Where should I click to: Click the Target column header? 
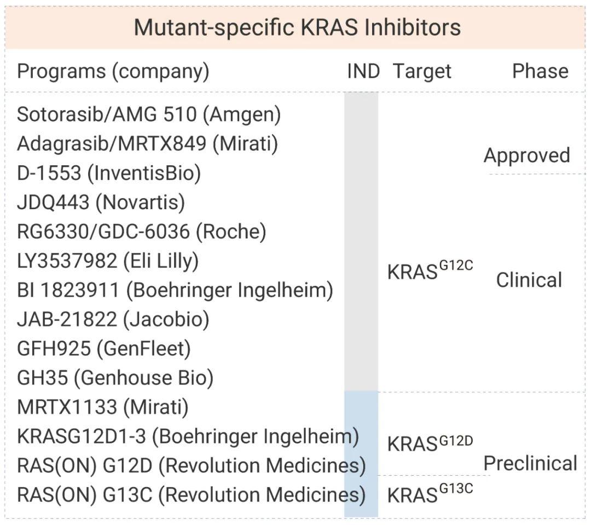422,71
